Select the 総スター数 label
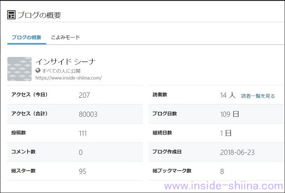The image size is (285, 193). 23,171
